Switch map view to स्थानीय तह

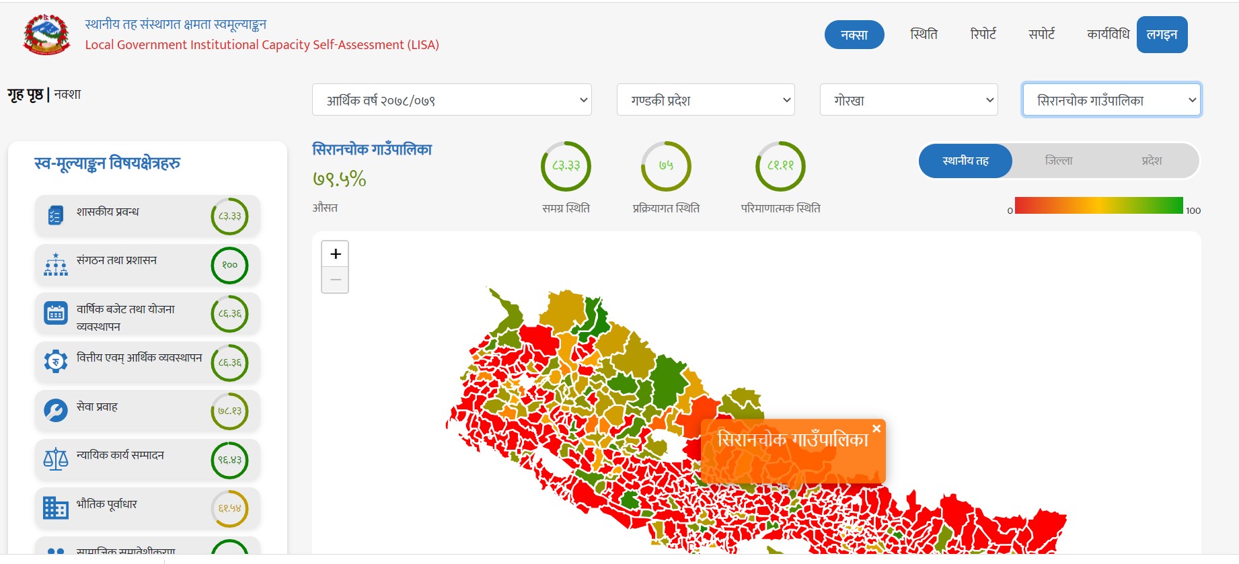965,161
